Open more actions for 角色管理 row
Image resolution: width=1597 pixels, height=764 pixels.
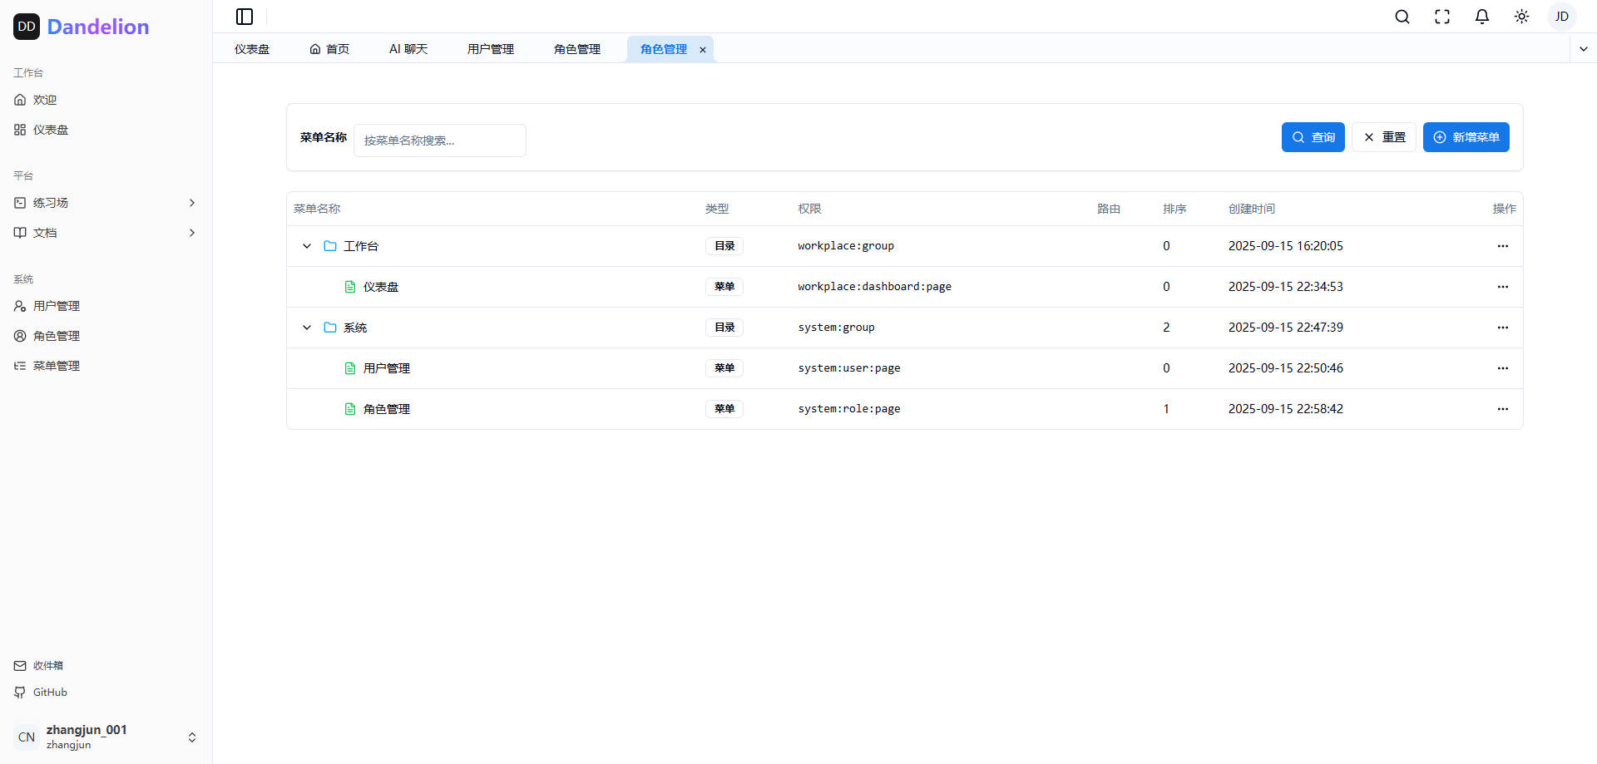click(1502, 409)
